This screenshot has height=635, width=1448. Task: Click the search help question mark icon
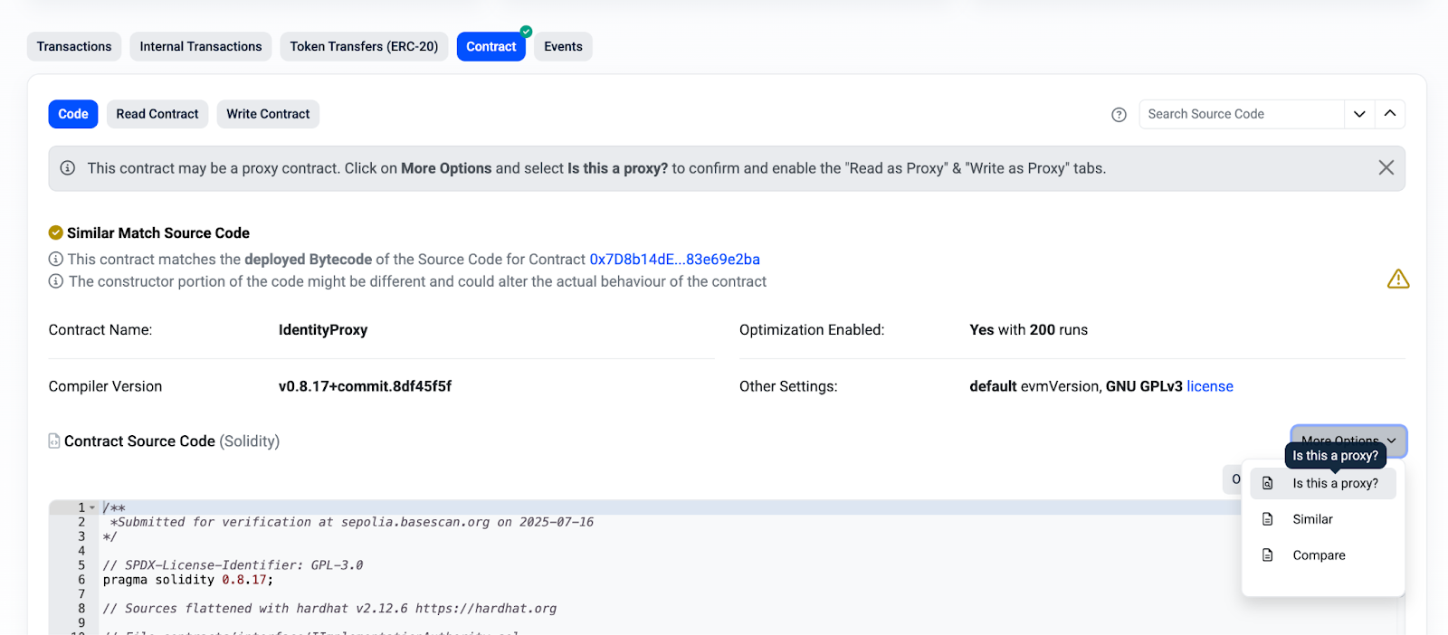[x=1119, y=115]
